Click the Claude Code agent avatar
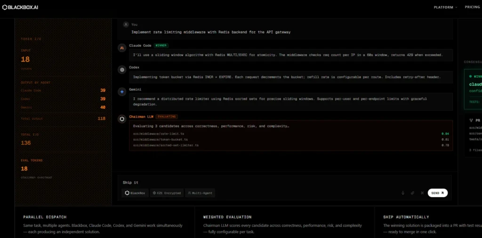The image size is (482, 238). [122, 48]
